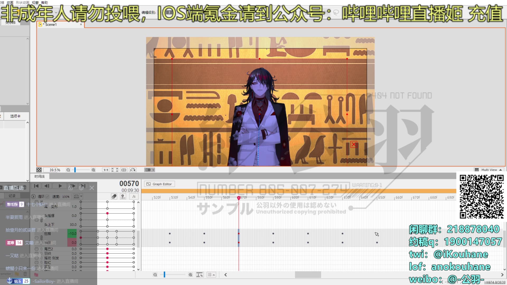
Task: Zoom in the canvas view
Action: click(93, 170)
